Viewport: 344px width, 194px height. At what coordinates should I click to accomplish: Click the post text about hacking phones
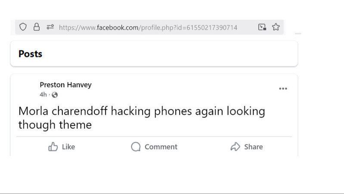pos(141,118)
